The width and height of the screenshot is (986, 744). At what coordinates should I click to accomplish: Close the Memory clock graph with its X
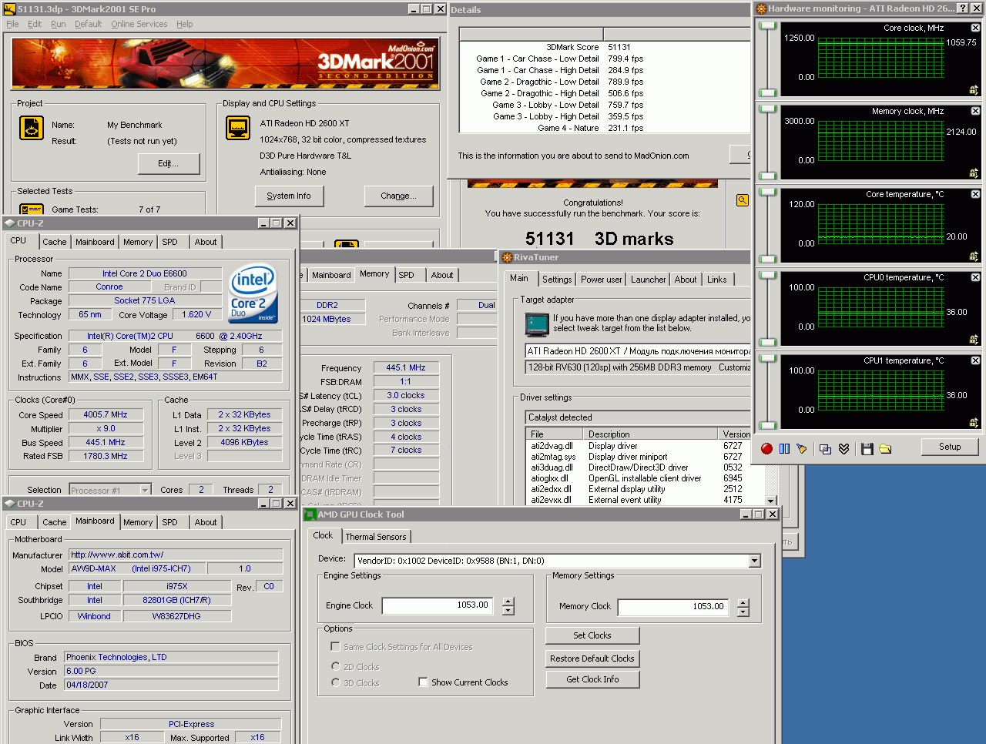click(x=975, y=111)
